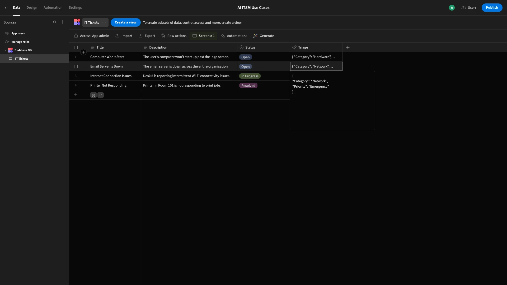This screenshot has width=507, height=285.
Task: Collapse the Budibase DB tree
Action: coord(5,50)
